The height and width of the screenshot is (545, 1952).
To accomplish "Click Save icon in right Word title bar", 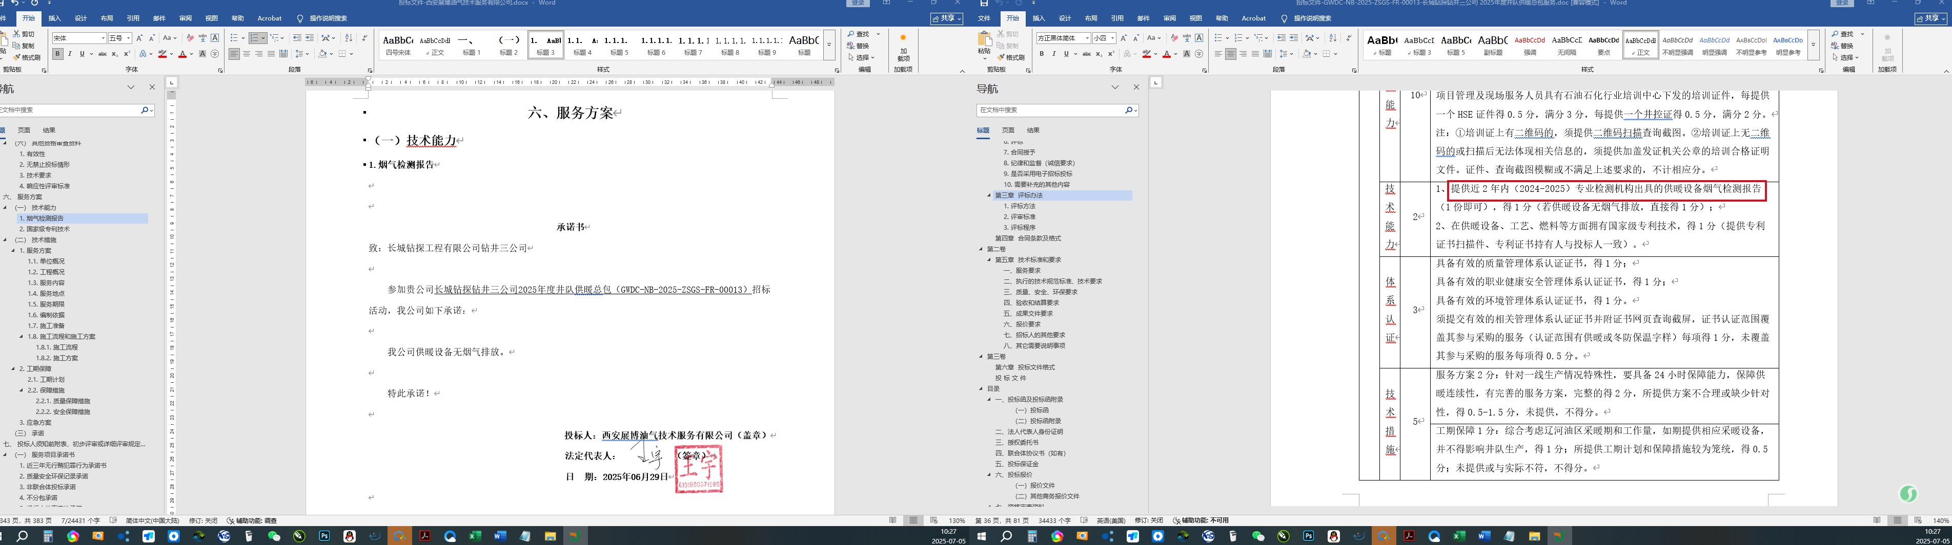I will pos(984,3).
